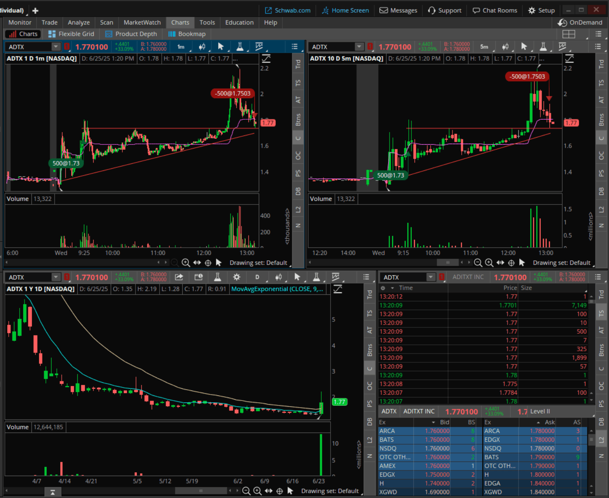The image size is (609, 498).
Task: Click the price scale icon on the 1m chart
Action: [x=266, y=58]
